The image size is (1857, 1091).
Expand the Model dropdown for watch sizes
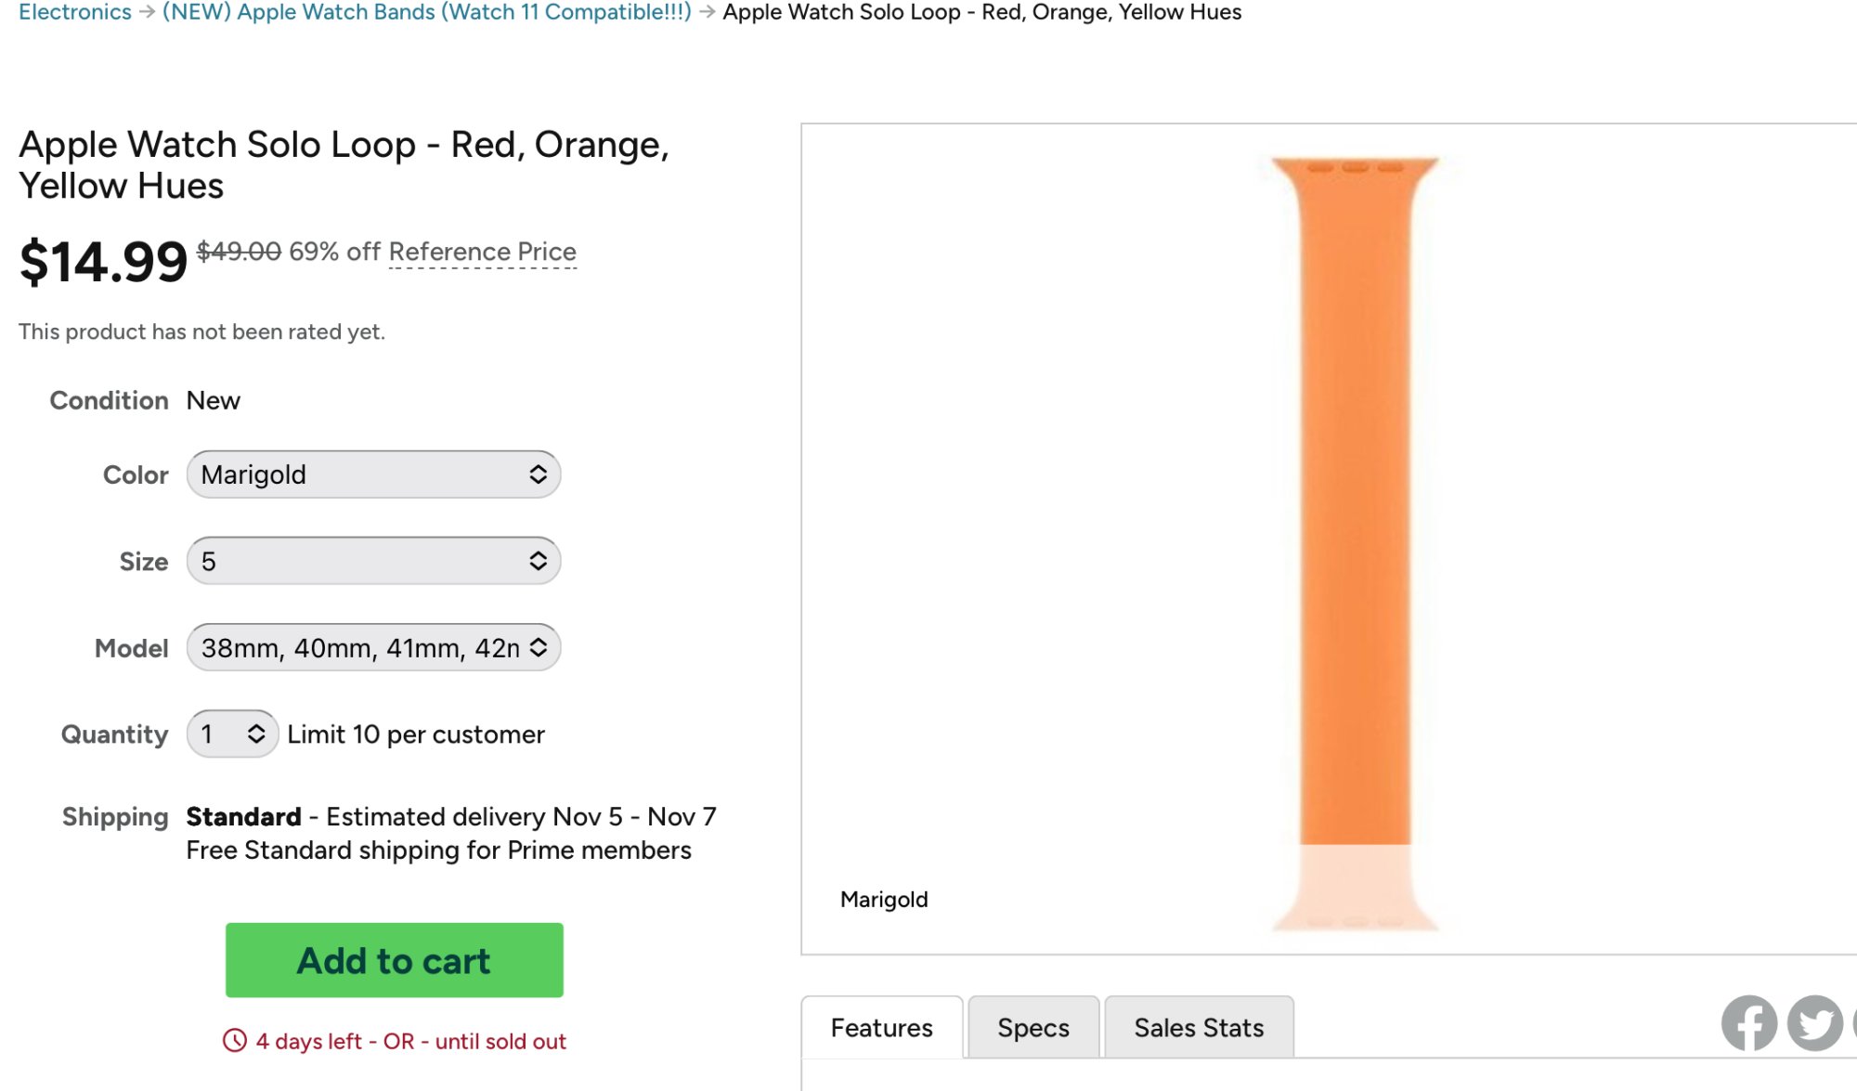pos(372,648)
